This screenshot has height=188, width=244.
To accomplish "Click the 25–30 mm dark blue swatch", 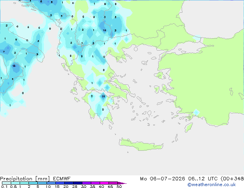I will (x=78, y=183).
